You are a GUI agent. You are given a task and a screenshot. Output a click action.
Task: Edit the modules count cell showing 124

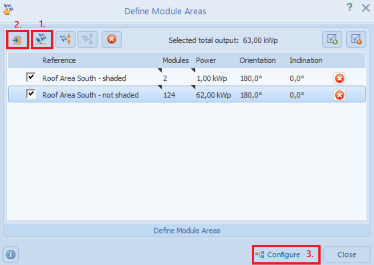[x=169, y=95]
